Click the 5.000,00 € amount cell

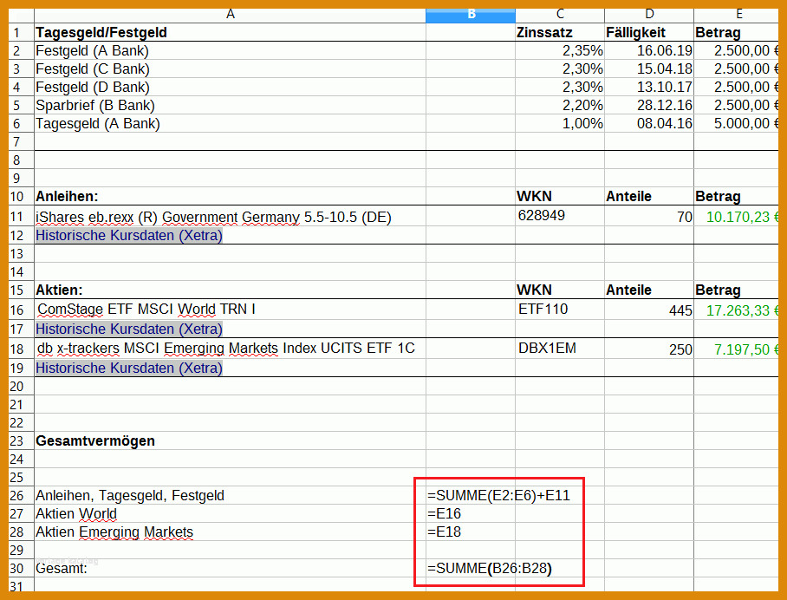pos(737,123)
